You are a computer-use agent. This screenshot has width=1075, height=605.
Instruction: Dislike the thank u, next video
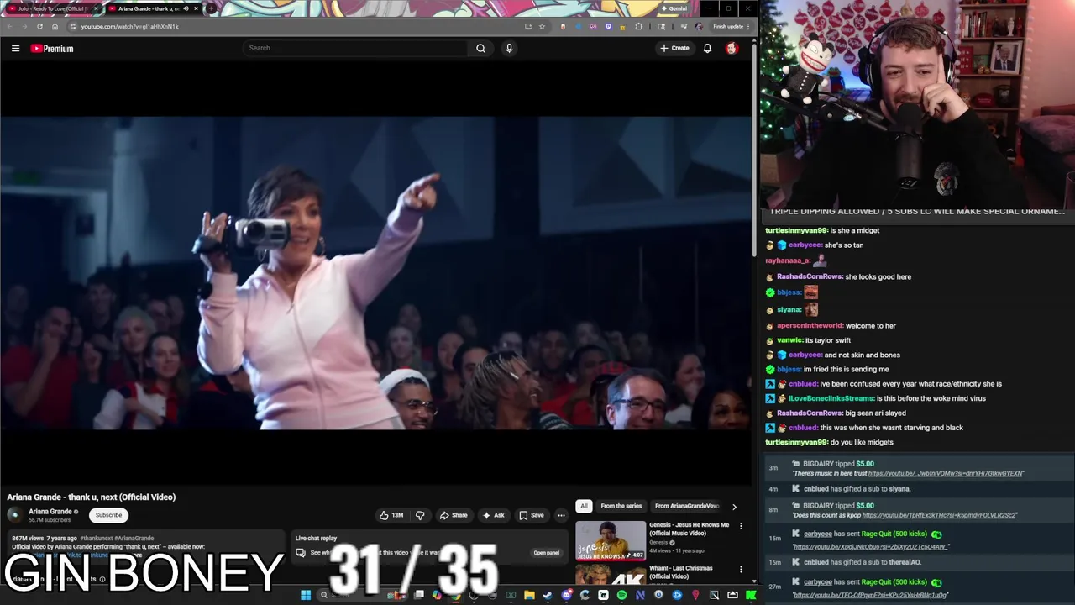click(420, 515)
